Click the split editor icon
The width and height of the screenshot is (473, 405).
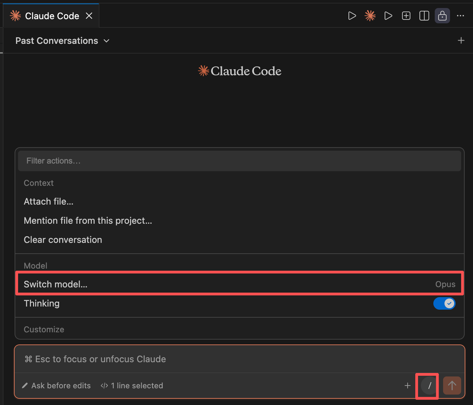click(x=424, y=15)
